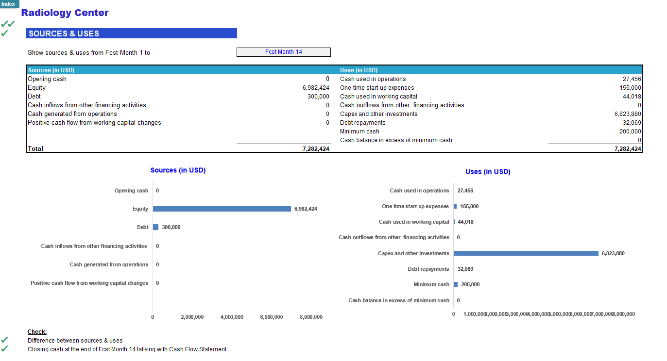667x361 pixels.
Task: Select table value 6,823,880
Action: pyautogui.click(x=628, y=114)
